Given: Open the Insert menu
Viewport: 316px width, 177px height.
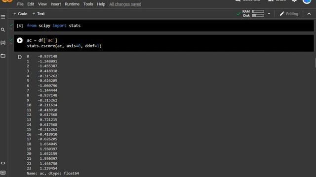Looking at the screenshot, I should 56,4.
